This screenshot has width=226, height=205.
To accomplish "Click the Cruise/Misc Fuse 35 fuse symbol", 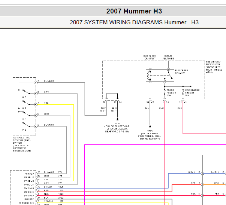I will [183, 93].
